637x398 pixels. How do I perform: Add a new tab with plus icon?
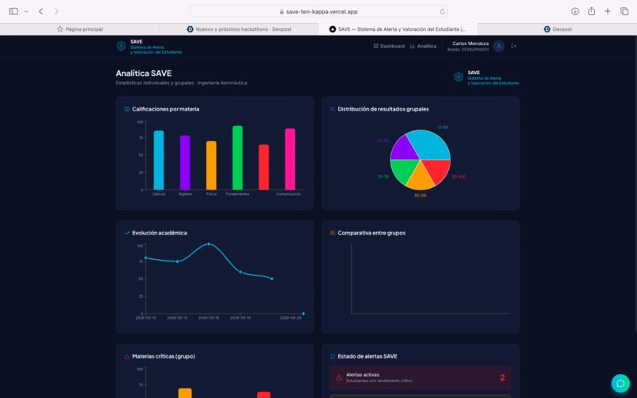(607, 11)
